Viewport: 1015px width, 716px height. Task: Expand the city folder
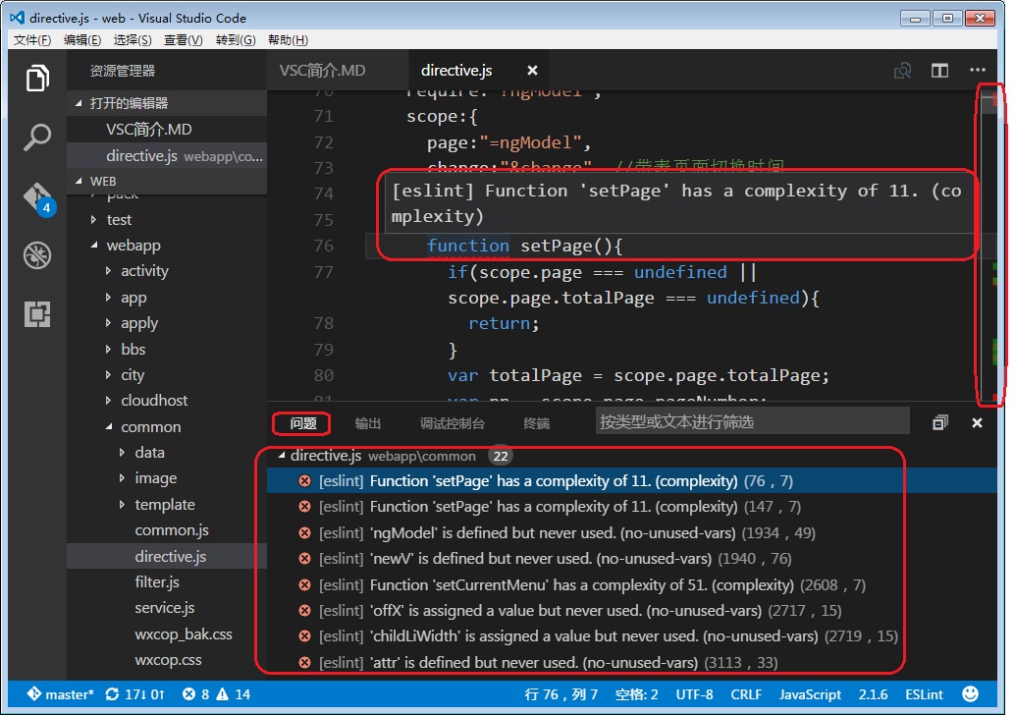pyautogui.click(x=108, y=374)
